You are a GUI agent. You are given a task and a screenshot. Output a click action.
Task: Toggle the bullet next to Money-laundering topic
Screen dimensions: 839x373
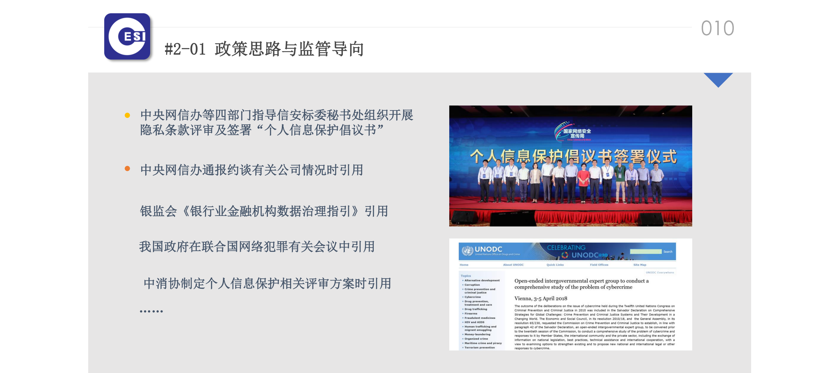(x=463, y=334)
